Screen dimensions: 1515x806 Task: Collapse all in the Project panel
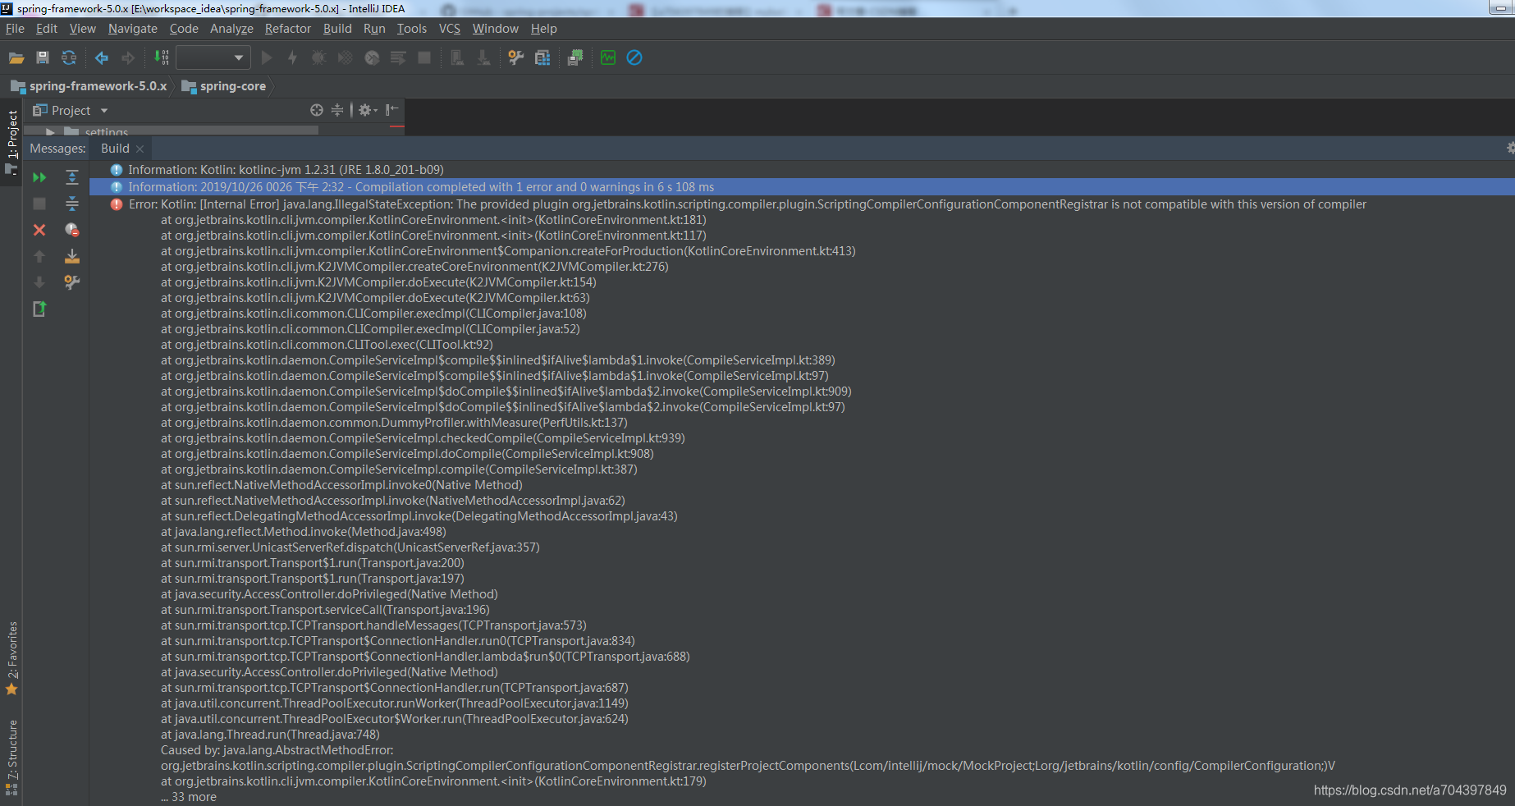pos(337,110)
